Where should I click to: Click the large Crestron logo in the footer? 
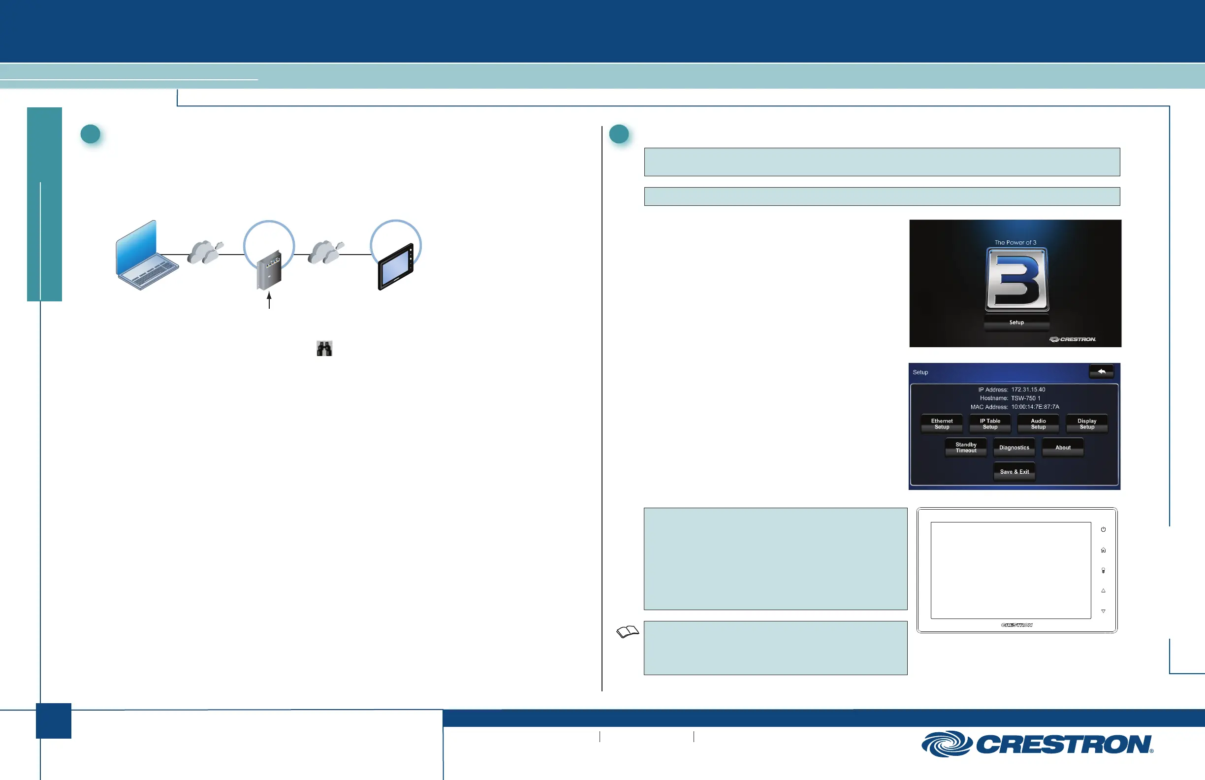coord(1038,744)
